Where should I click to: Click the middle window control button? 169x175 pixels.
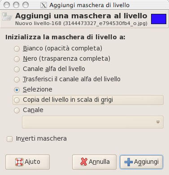[16, 5]
